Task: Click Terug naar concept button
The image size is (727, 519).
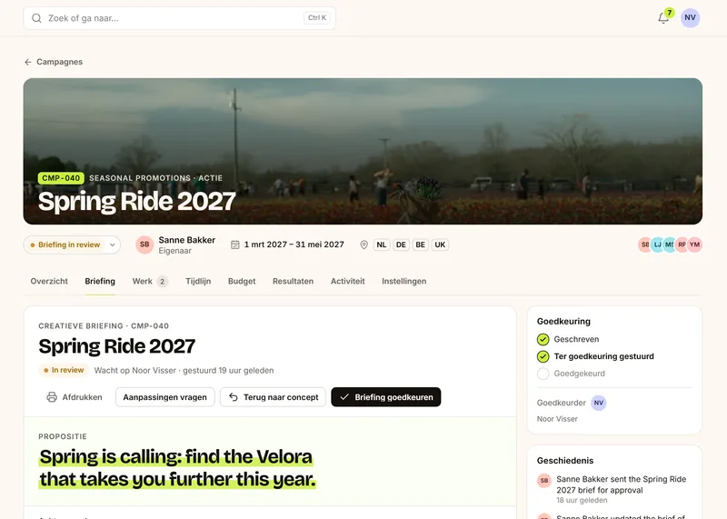Action: 274,397
